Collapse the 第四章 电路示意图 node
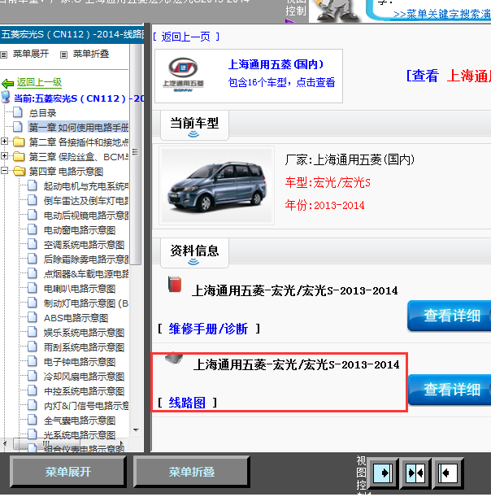The height and width of the screenshot is (497, 491). 4,171
